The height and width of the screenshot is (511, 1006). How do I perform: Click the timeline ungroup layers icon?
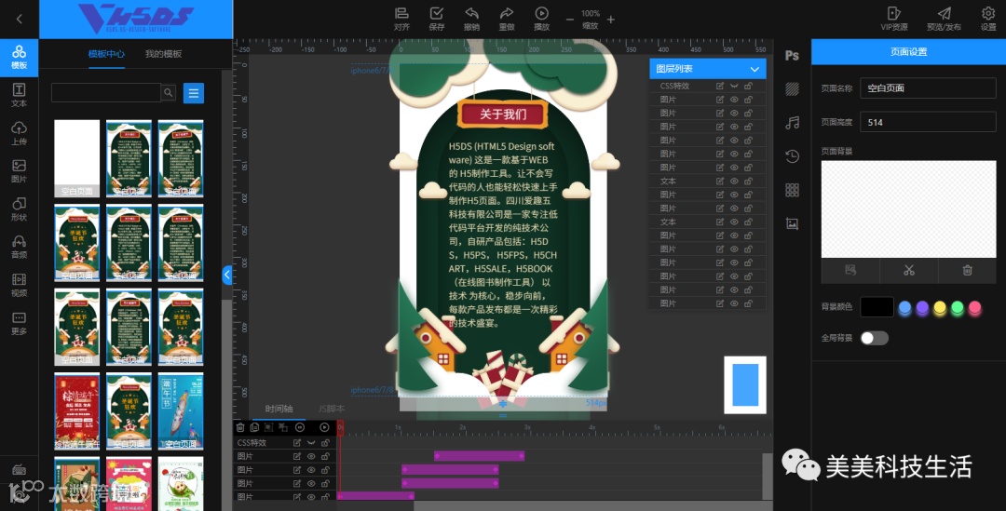pos(283,427)
